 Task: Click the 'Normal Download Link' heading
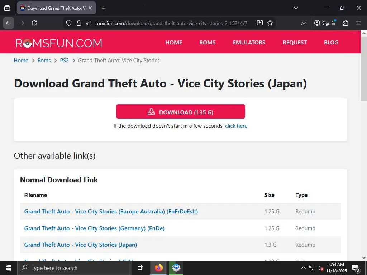[59, 180]
